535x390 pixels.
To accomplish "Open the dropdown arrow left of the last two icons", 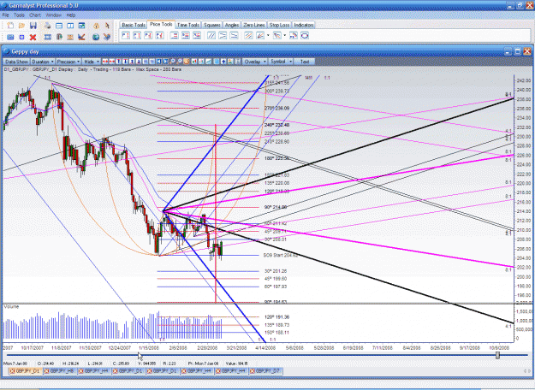I will [284, 35].
